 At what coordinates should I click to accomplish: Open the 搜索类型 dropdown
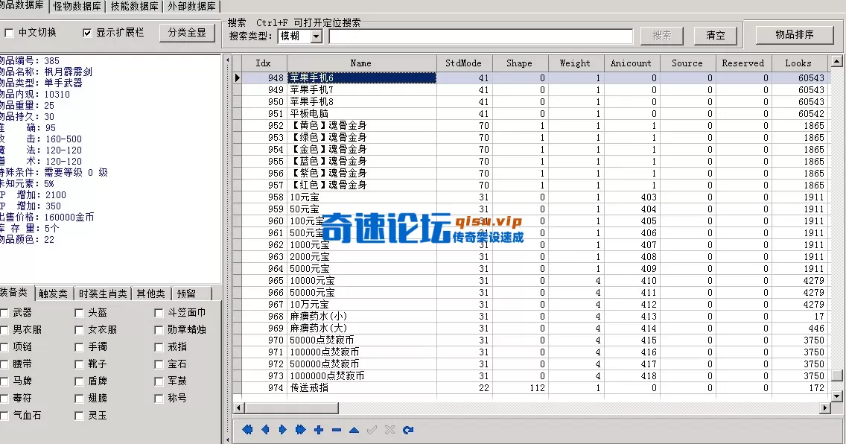pos(316,36)
